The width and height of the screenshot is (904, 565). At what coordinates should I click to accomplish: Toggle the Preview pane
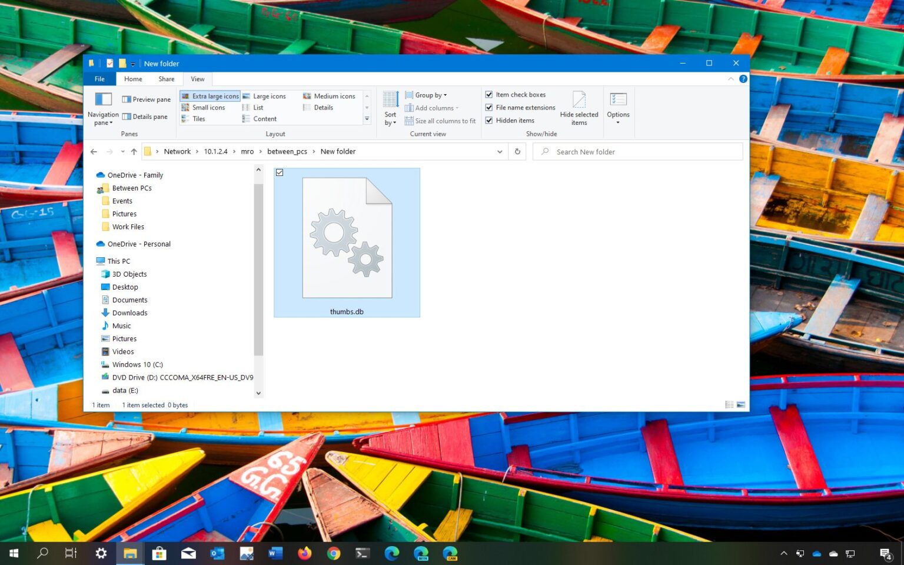(x=146, y=99)
